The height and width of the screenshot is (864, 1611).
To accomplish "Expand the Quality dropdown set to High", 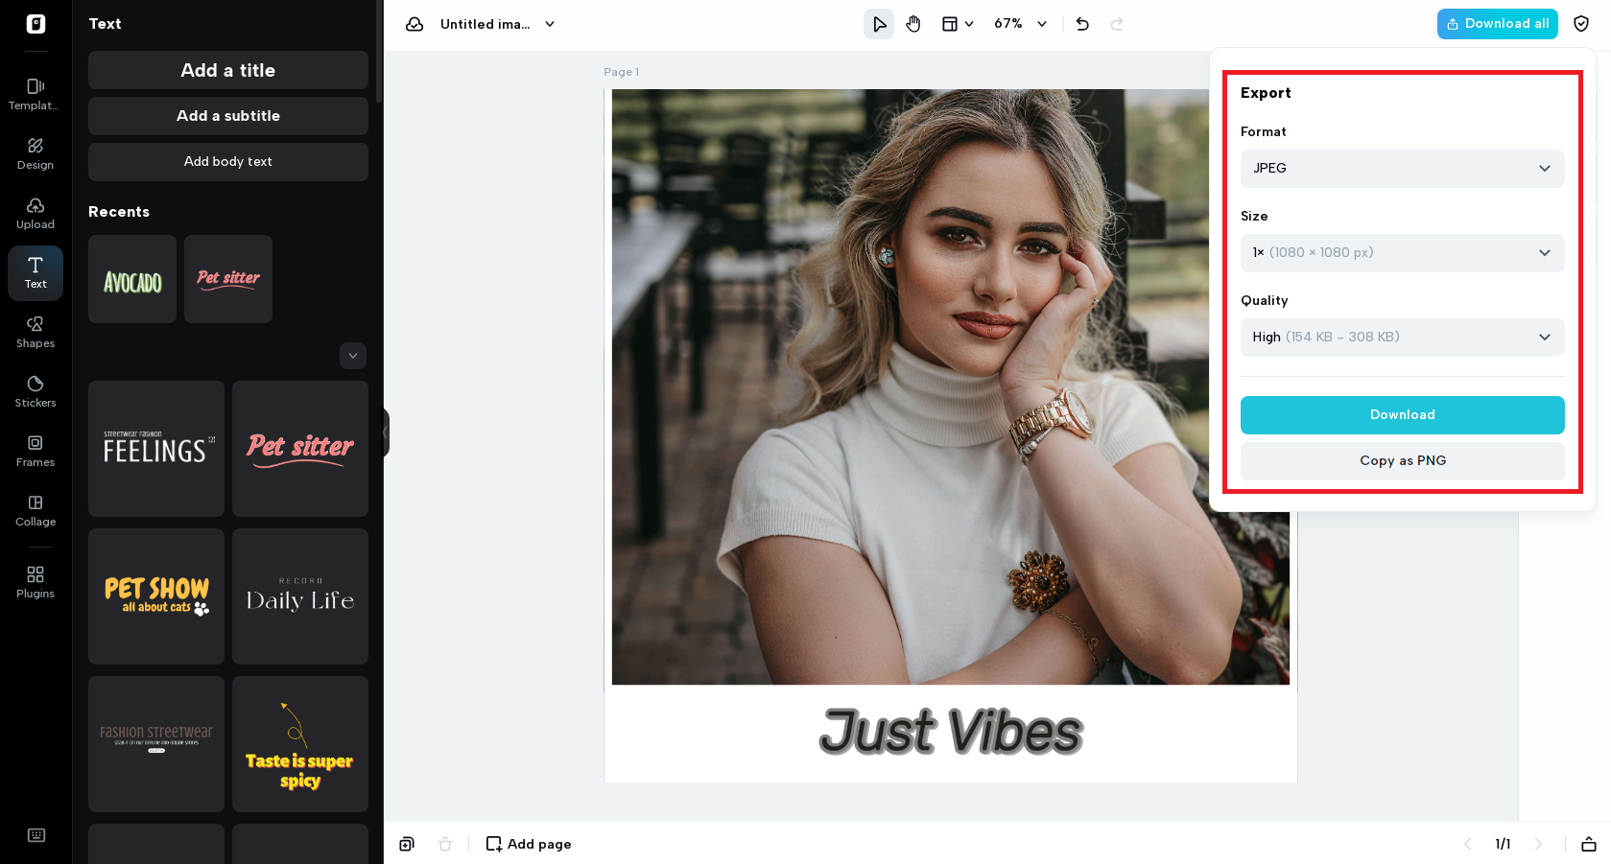I will [1402, 337].
